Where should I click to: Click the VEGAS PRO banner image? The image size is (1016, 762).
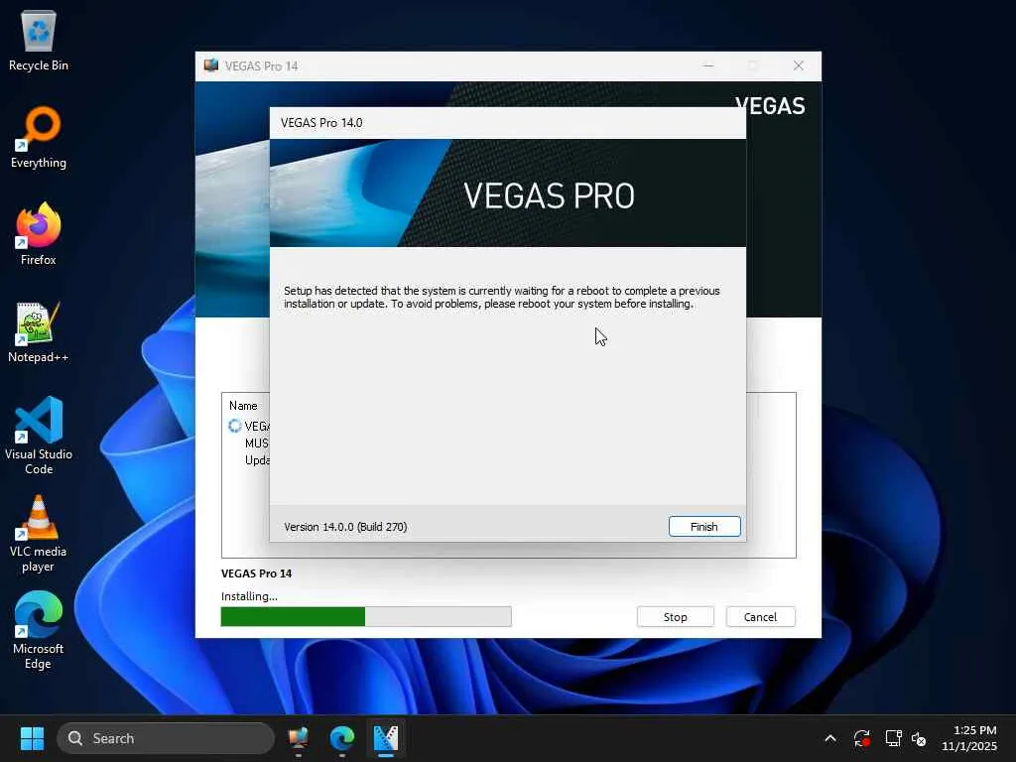point(508,193)
